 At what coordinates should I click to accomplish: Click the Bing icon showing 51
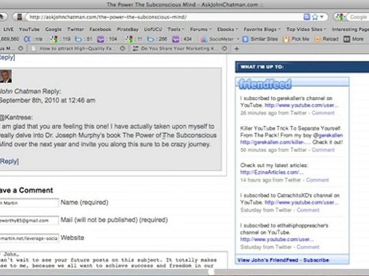coord(78,39)
